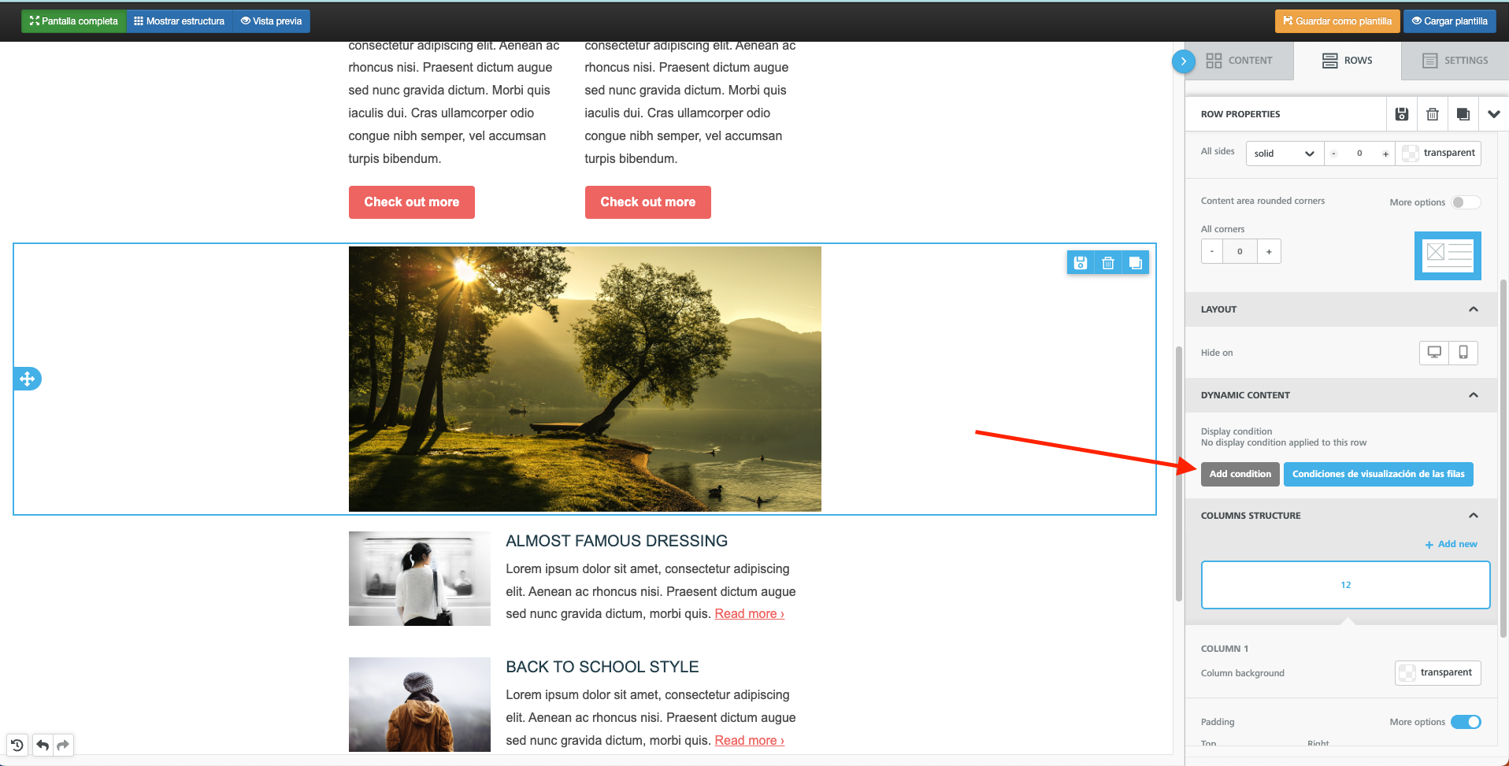Viewport: 1509px width, 766px height.
Task: Collapse the Layout section
Action: point(1473,309)
